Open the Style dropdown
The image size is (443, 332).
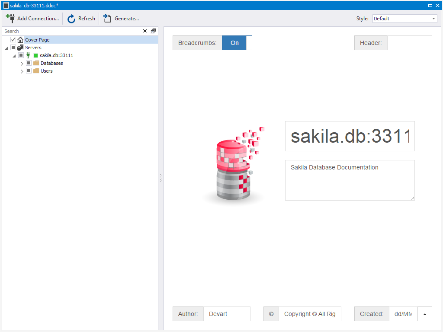[x=433, y=19]
